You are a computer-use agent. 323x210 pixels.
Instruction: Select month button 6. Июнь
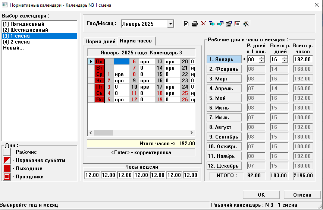pos(224,108)
